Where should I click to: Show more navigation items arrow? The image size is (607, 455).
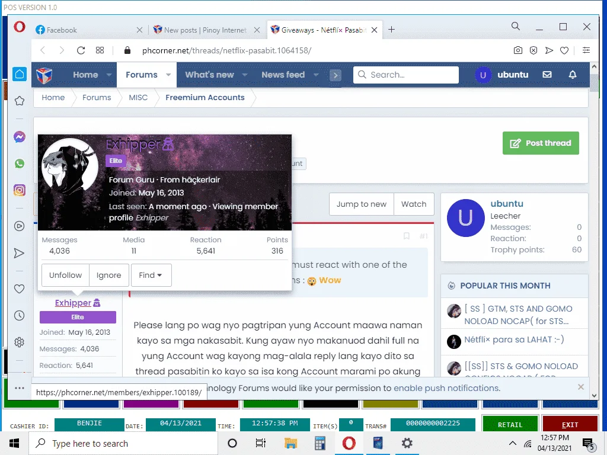336,75
